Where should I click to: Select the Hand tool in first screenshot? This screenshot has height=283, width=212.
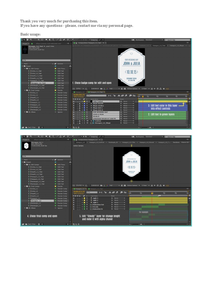tap(28, 40)
